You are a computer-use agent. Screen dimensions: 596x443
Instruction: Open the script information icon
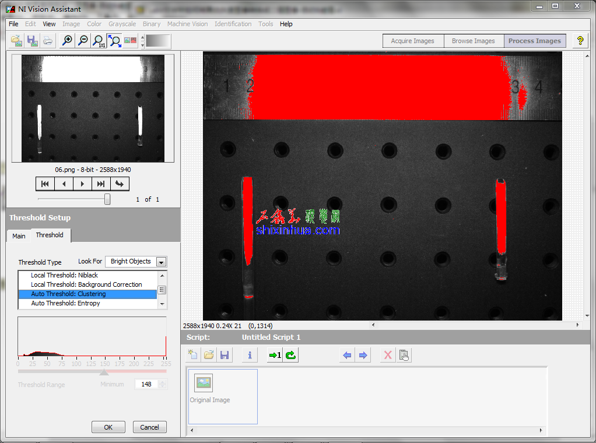[250, 355]
